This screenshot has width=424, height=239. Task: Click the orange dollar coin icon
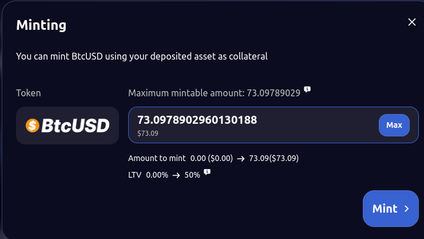point(33,126)
